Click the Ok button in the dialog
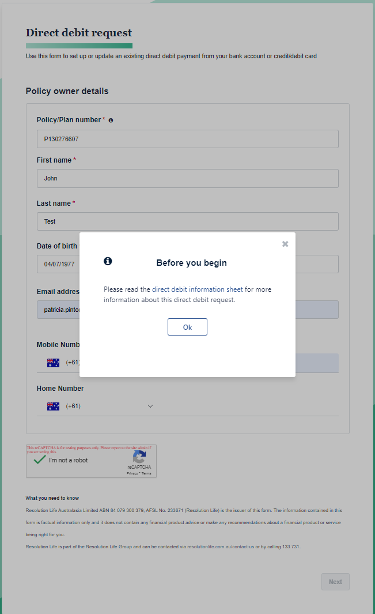Image resolution: width=375 pixels, height=614 pixels. coord(188,327)
